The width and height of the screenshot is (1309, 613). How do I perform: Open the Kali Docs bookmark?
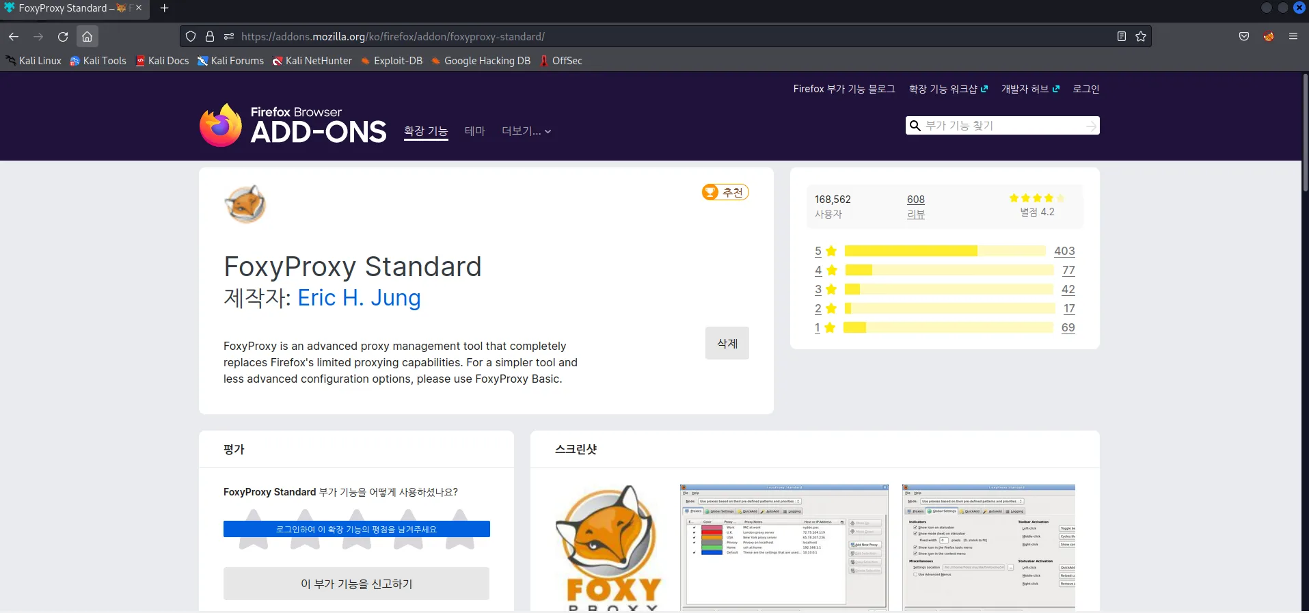pyautogui.click(x=162, y=61)
